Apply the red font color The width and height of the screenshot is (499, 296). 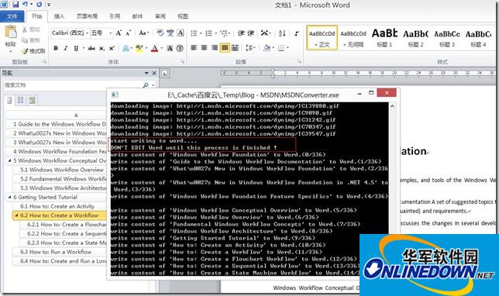coord(155,48)
